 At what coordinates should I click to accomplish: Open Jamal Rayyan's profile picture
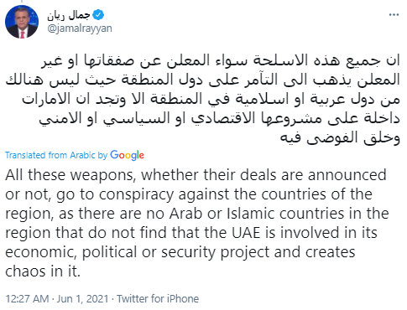22,22
